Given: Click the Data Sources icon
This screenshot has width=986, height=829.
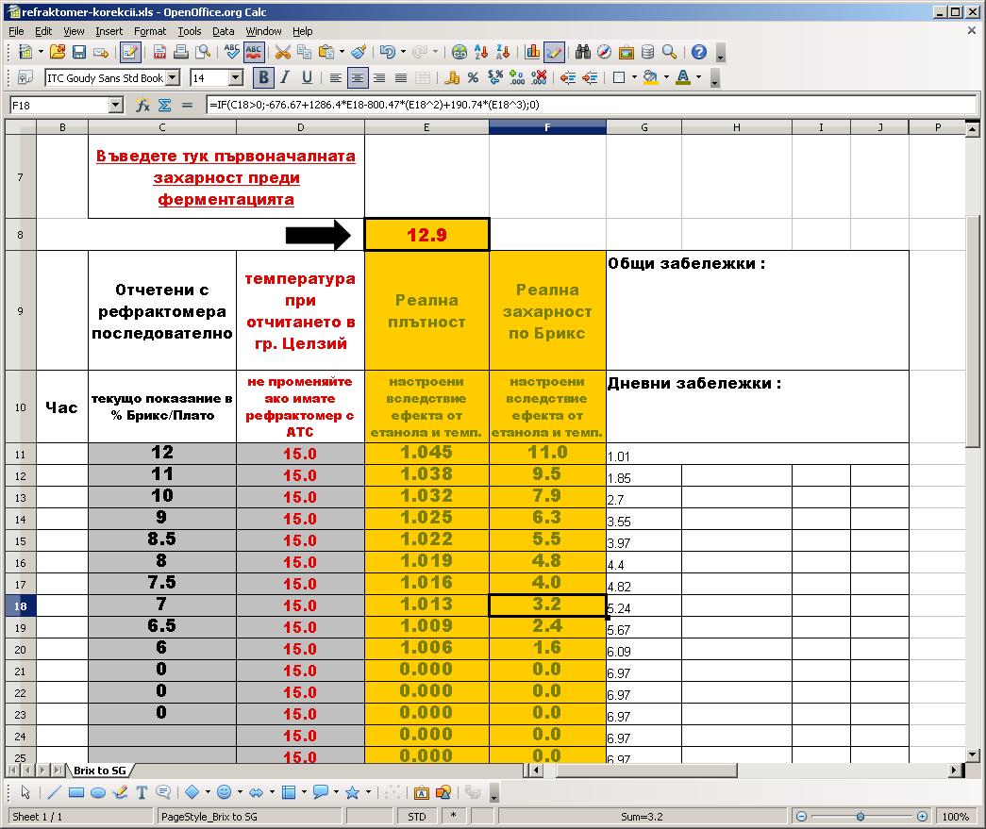Looking at the screenshot, I should click(x=647, y=52).
